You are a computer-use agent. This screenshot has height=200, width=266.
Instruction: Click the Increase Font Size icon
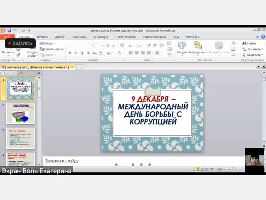108,45
